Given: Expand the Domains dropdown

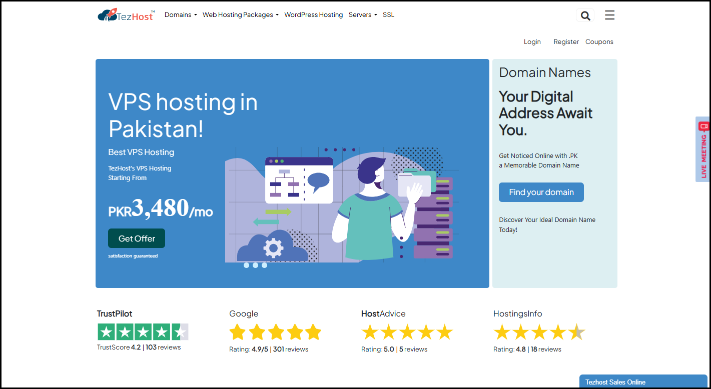Looking at the screenshot, I should pos(180,14).
